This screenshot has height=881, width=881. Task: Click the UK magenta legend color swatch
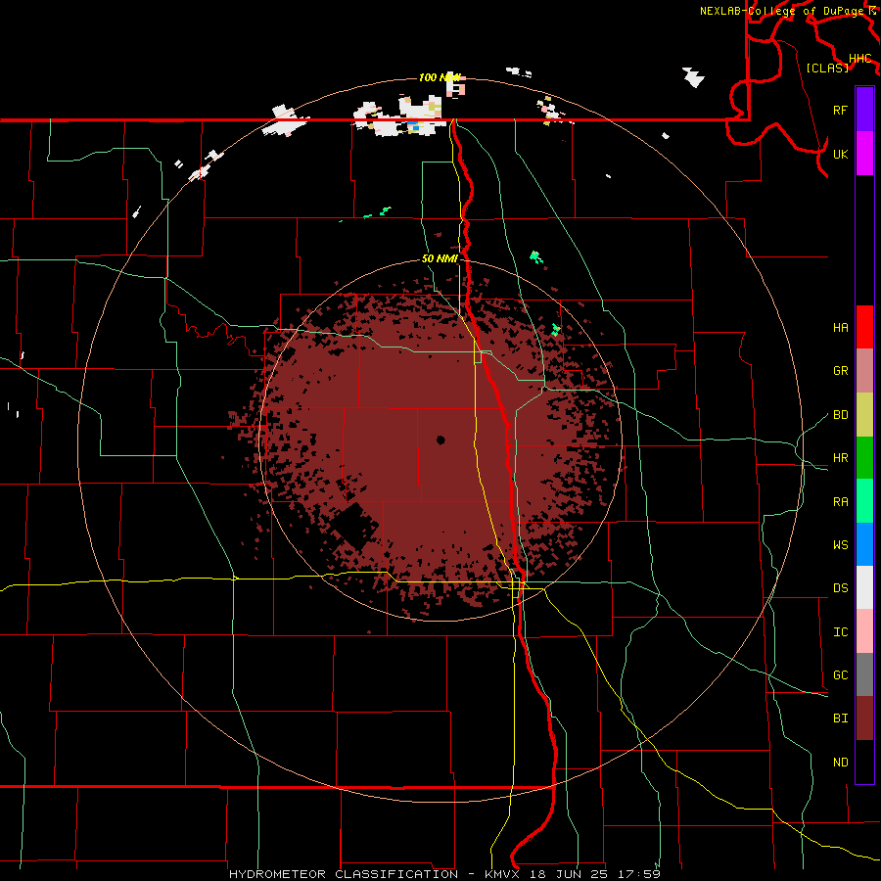864,154
